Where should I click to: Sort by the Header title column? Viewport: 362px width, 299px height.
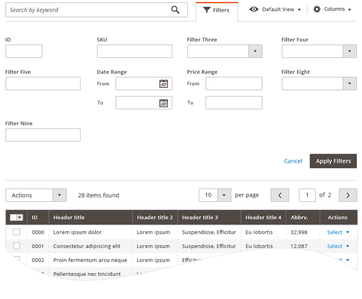[x=69, y=217]
